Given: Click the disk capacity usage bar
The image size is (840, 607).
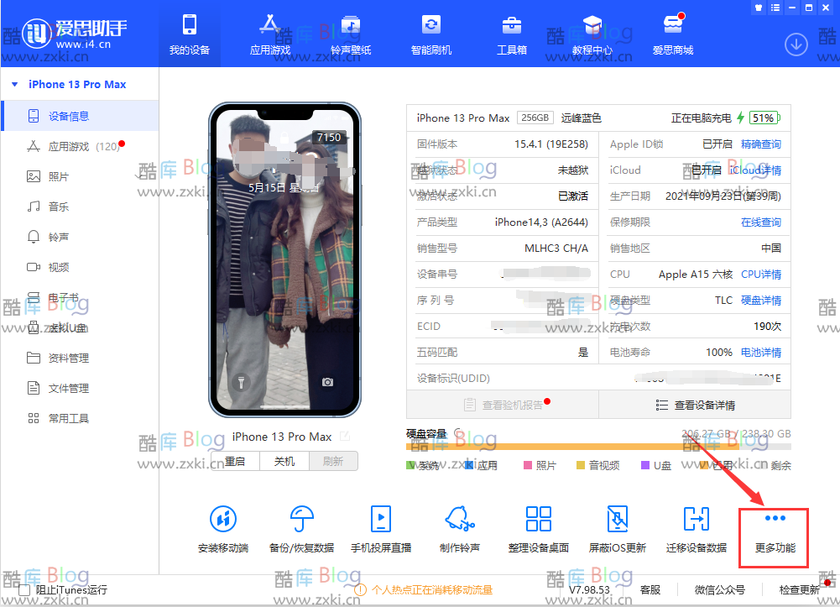Looking at the screenshot, I should [571, 447].
